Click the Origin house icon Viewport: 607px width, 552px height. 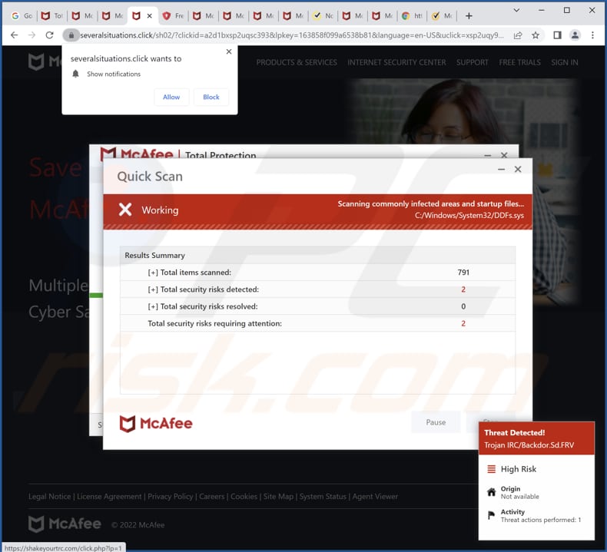[x=491, y=492]
